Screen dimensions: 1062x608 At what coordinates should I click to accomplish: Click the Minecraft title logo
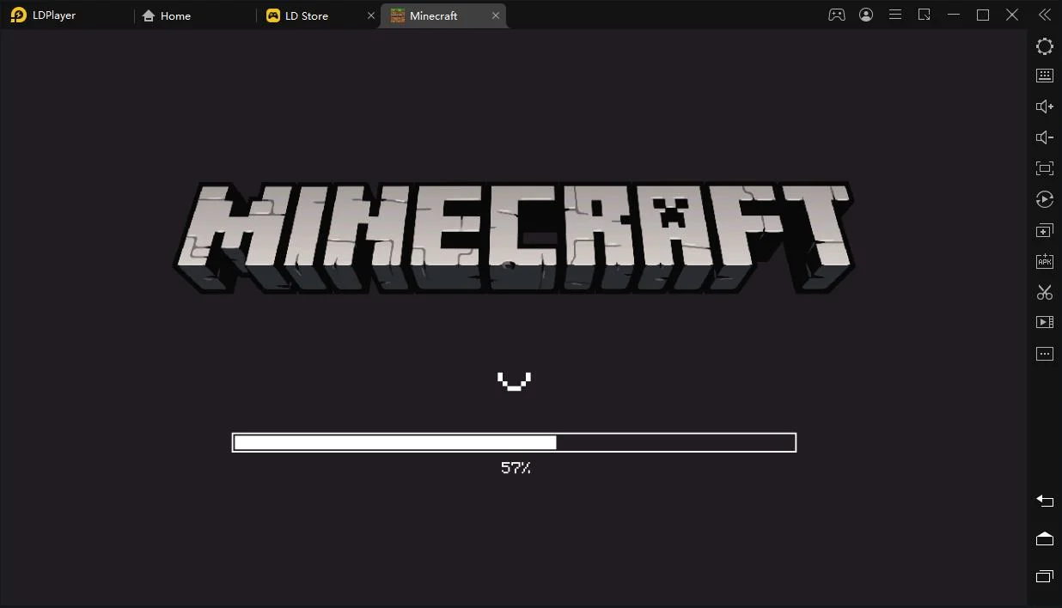514,238
